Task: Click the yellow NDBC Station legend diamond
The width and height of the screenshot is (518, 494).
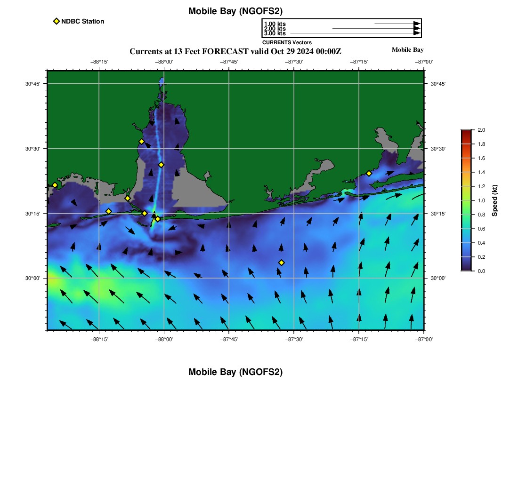Action: point(57,21)
